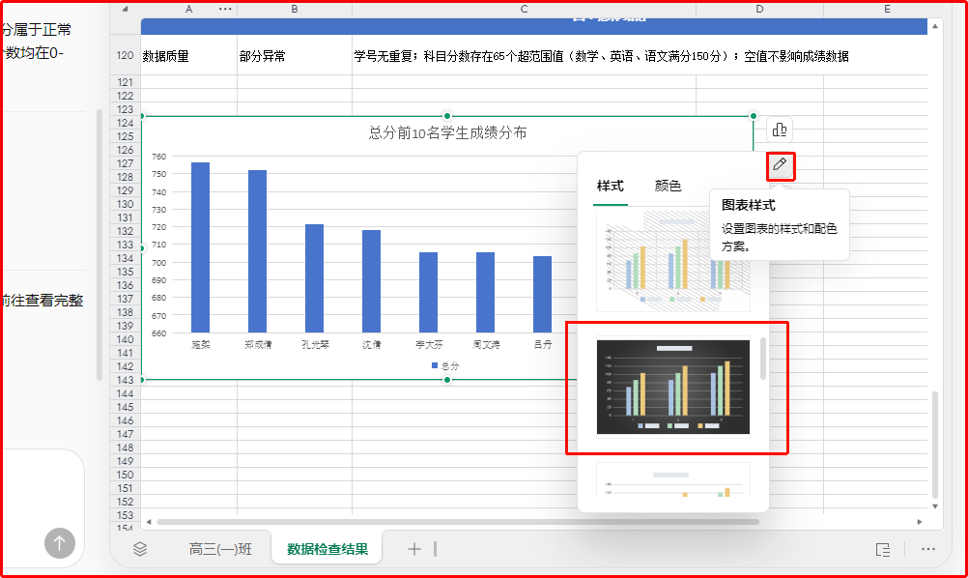Select the dark chart style thumbnail
The height and width of the screenshot is (578, 968).
coord(673,389)
